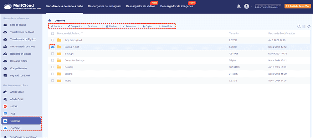Click Rebautizar button
Screen dimensions: 313x138
click(129, 26)
